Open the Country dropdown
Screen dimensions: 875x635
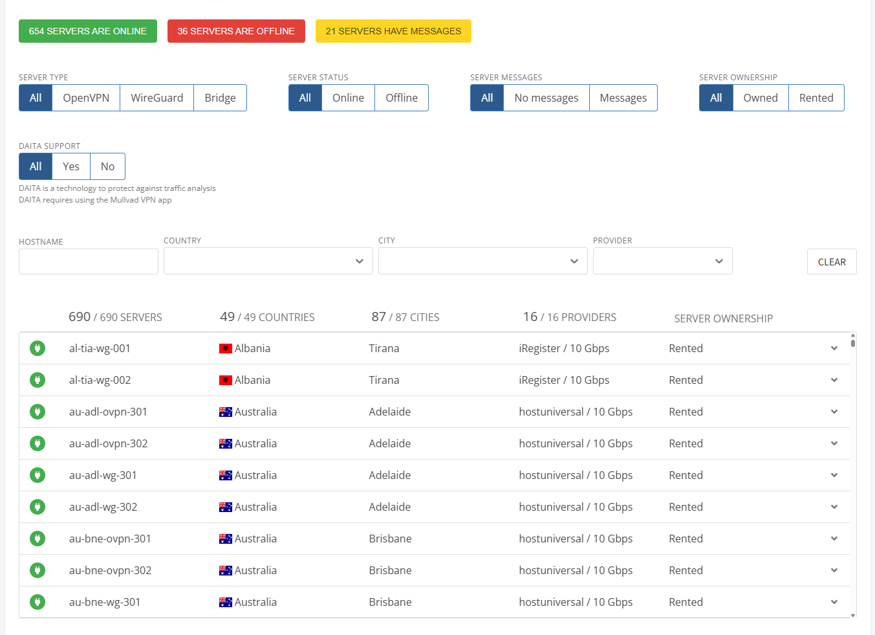268,262
